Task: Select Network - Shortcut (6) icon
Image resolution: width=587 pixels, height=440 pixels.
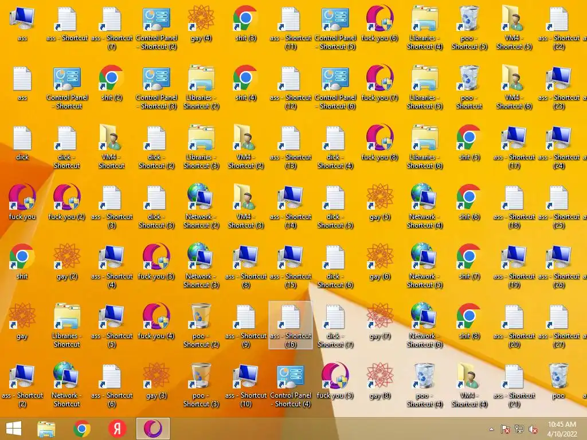Action: click(425, 325)
